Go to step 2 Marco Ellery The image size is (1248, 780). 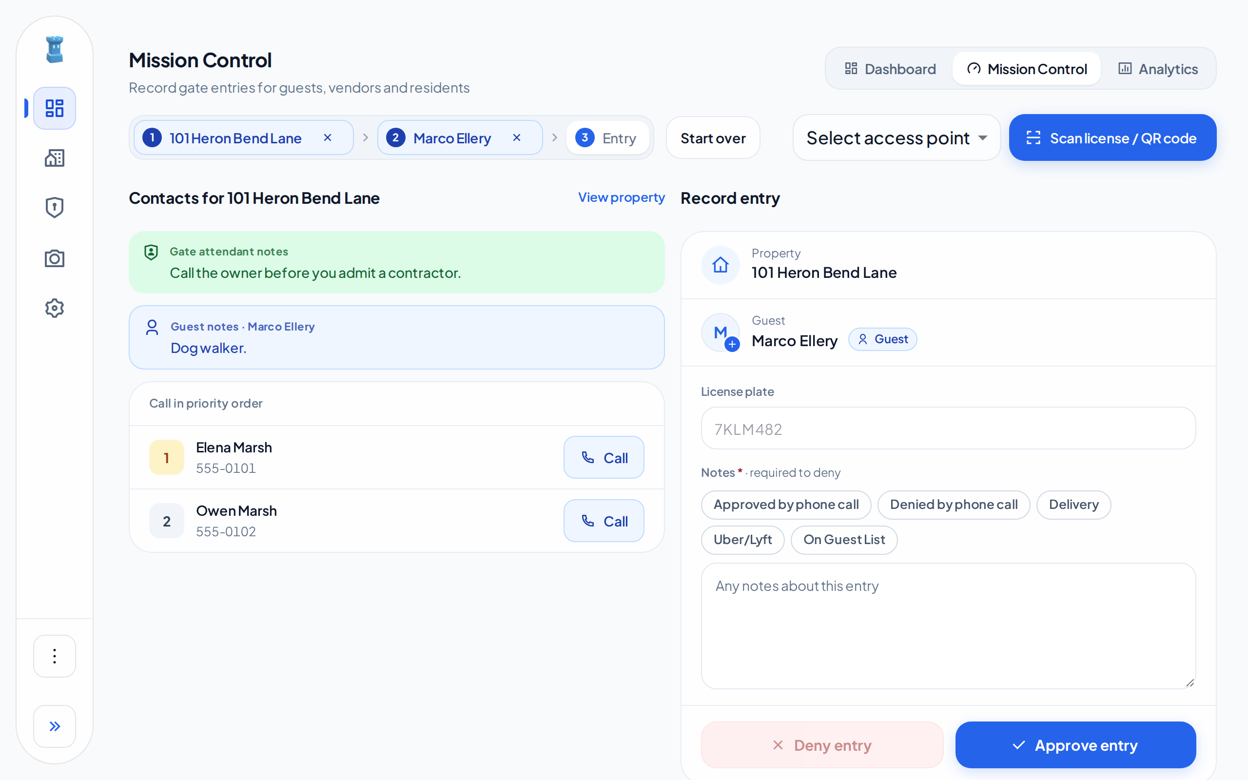(x=460, y=138)
